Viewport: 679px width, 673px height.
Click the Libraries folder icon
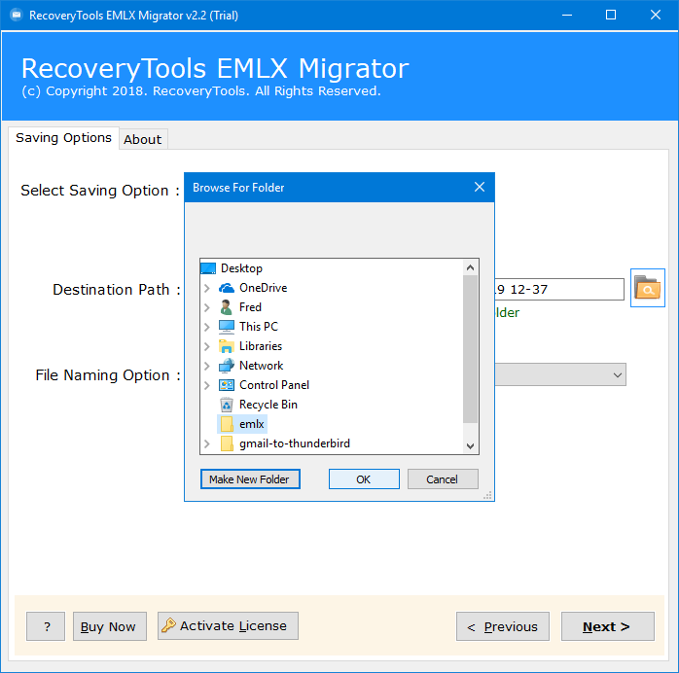pos(227,346)
